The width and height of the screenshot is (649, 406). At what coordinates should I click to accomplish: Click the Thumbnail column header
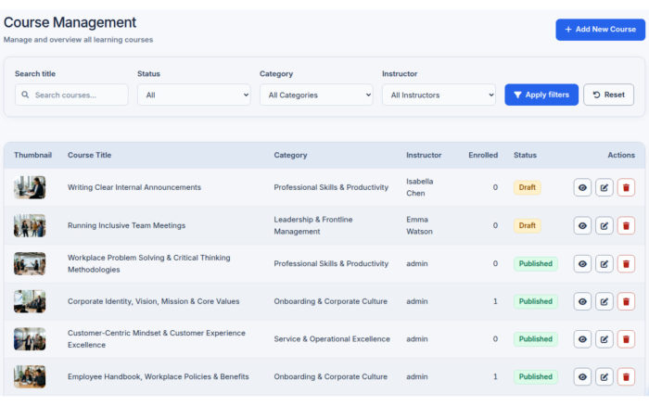[x=32, y=155]
